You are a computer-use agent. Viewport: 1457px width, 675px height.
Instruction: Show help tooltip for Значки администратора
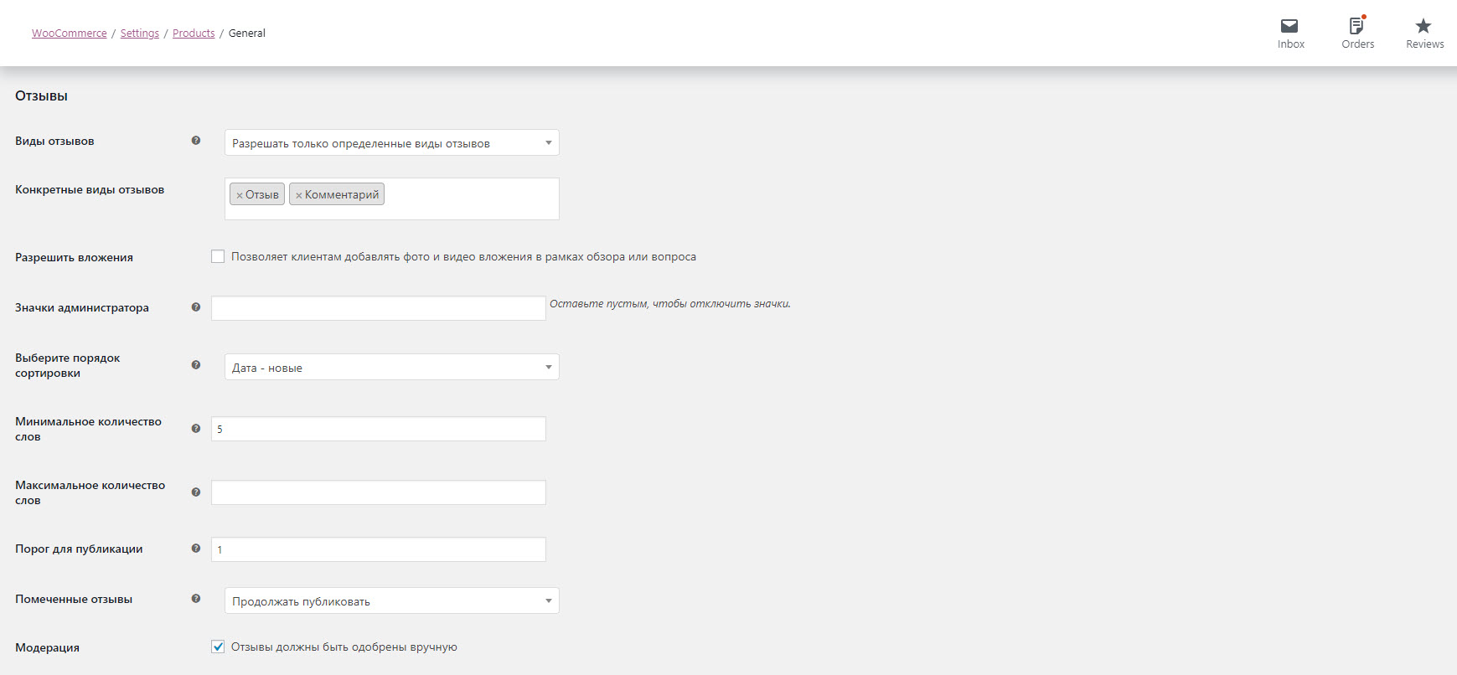(196, 307)
